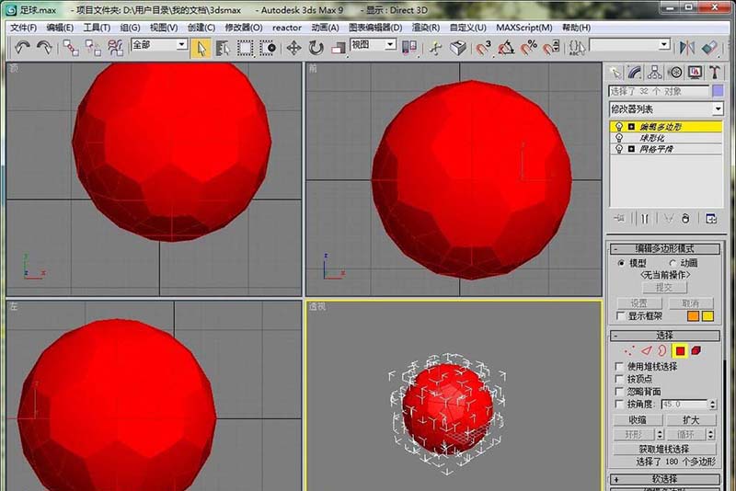Open the Modify command panel tab
Viewport: 736px width, 491px height.
pyautogui.click(x=635, y=73)
